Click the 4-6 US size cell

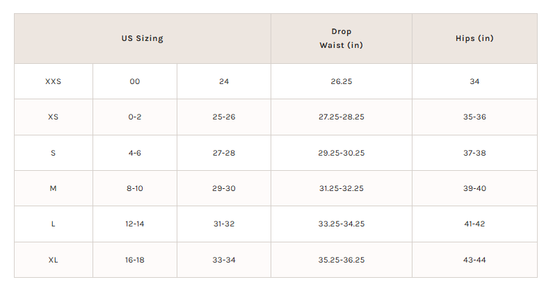pos(134,153)
